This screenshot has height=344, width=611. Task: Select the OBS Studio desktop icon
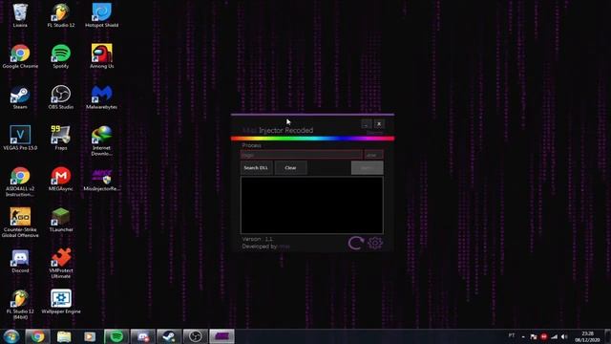click(61, 97)
